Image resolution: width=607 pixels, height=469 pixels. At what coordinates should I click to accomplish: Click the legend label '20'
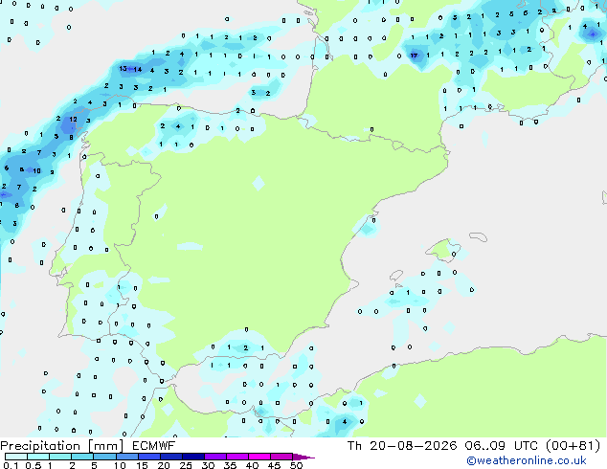click(x=164, y=465)
